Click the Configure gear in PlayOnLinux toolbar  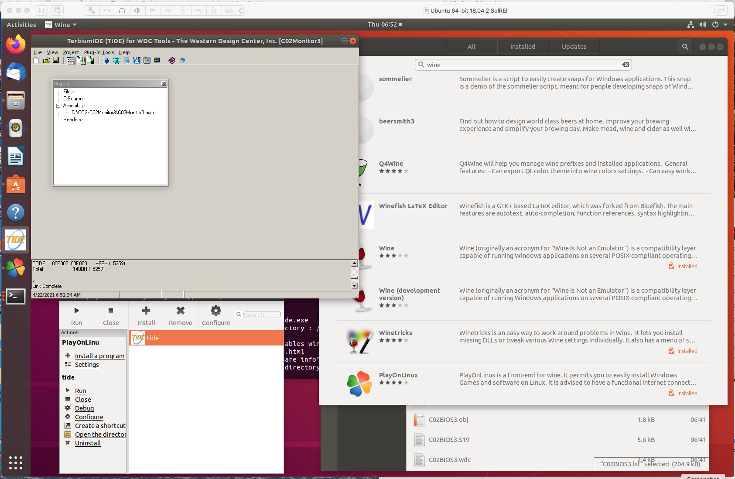click(x=216, y=315)
